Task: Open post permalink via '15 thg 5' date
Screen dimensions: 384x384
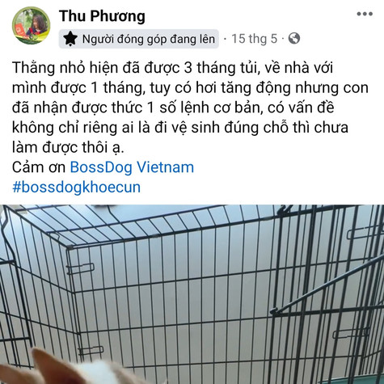Action: pos(254,39)
